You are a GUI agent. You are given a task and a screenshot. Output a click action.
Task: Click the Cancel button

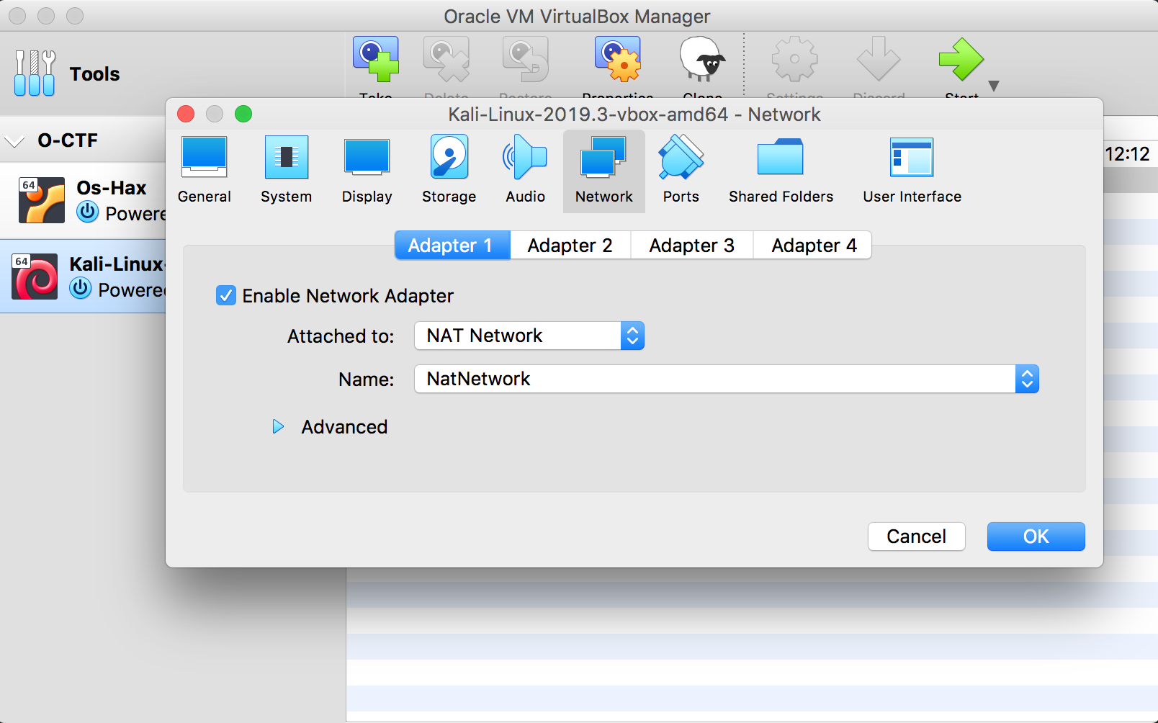pyautogui.click(x=916, y=536)
